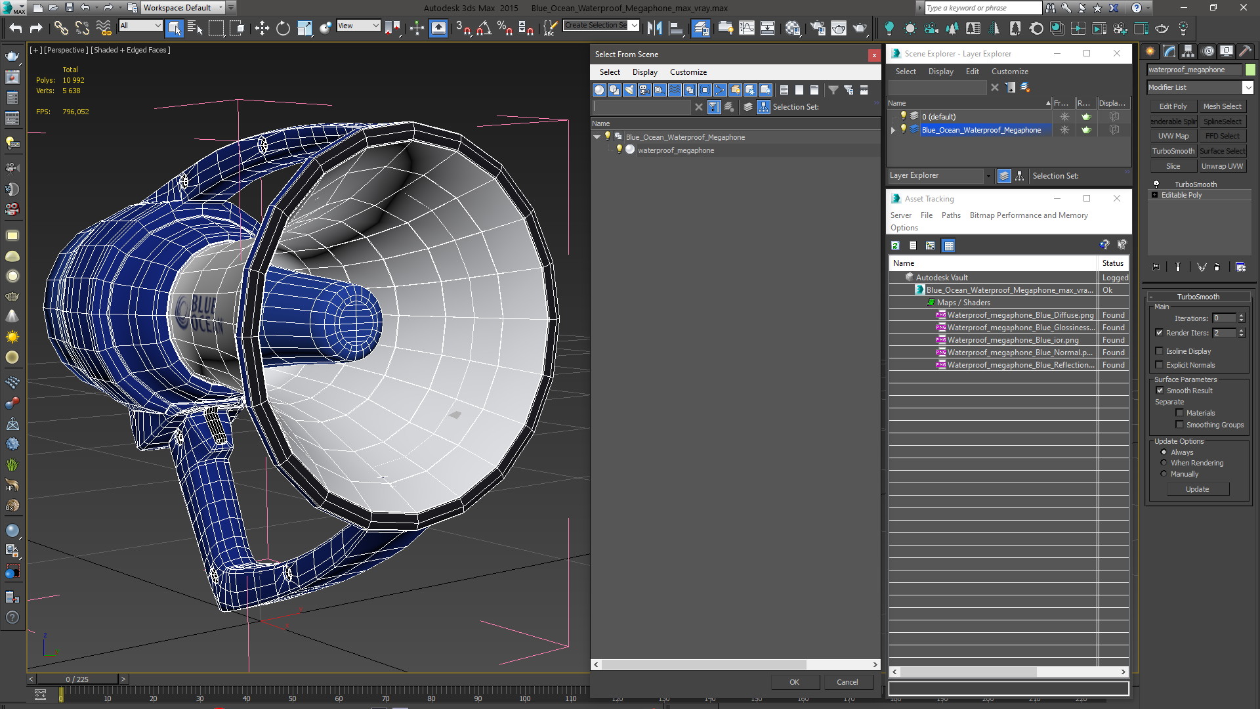Click Cancel in Select From Scene dialog

847,682
